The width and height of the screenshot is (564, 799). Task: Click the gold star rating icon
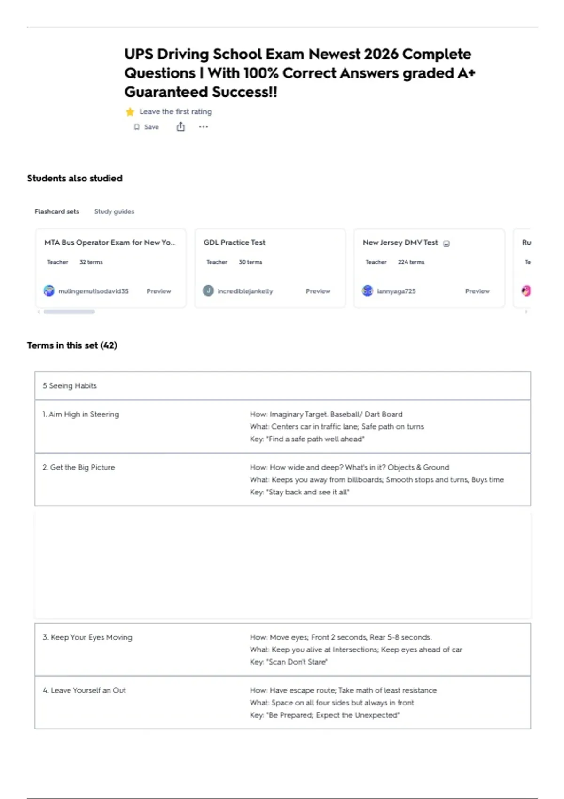point(130,112)
